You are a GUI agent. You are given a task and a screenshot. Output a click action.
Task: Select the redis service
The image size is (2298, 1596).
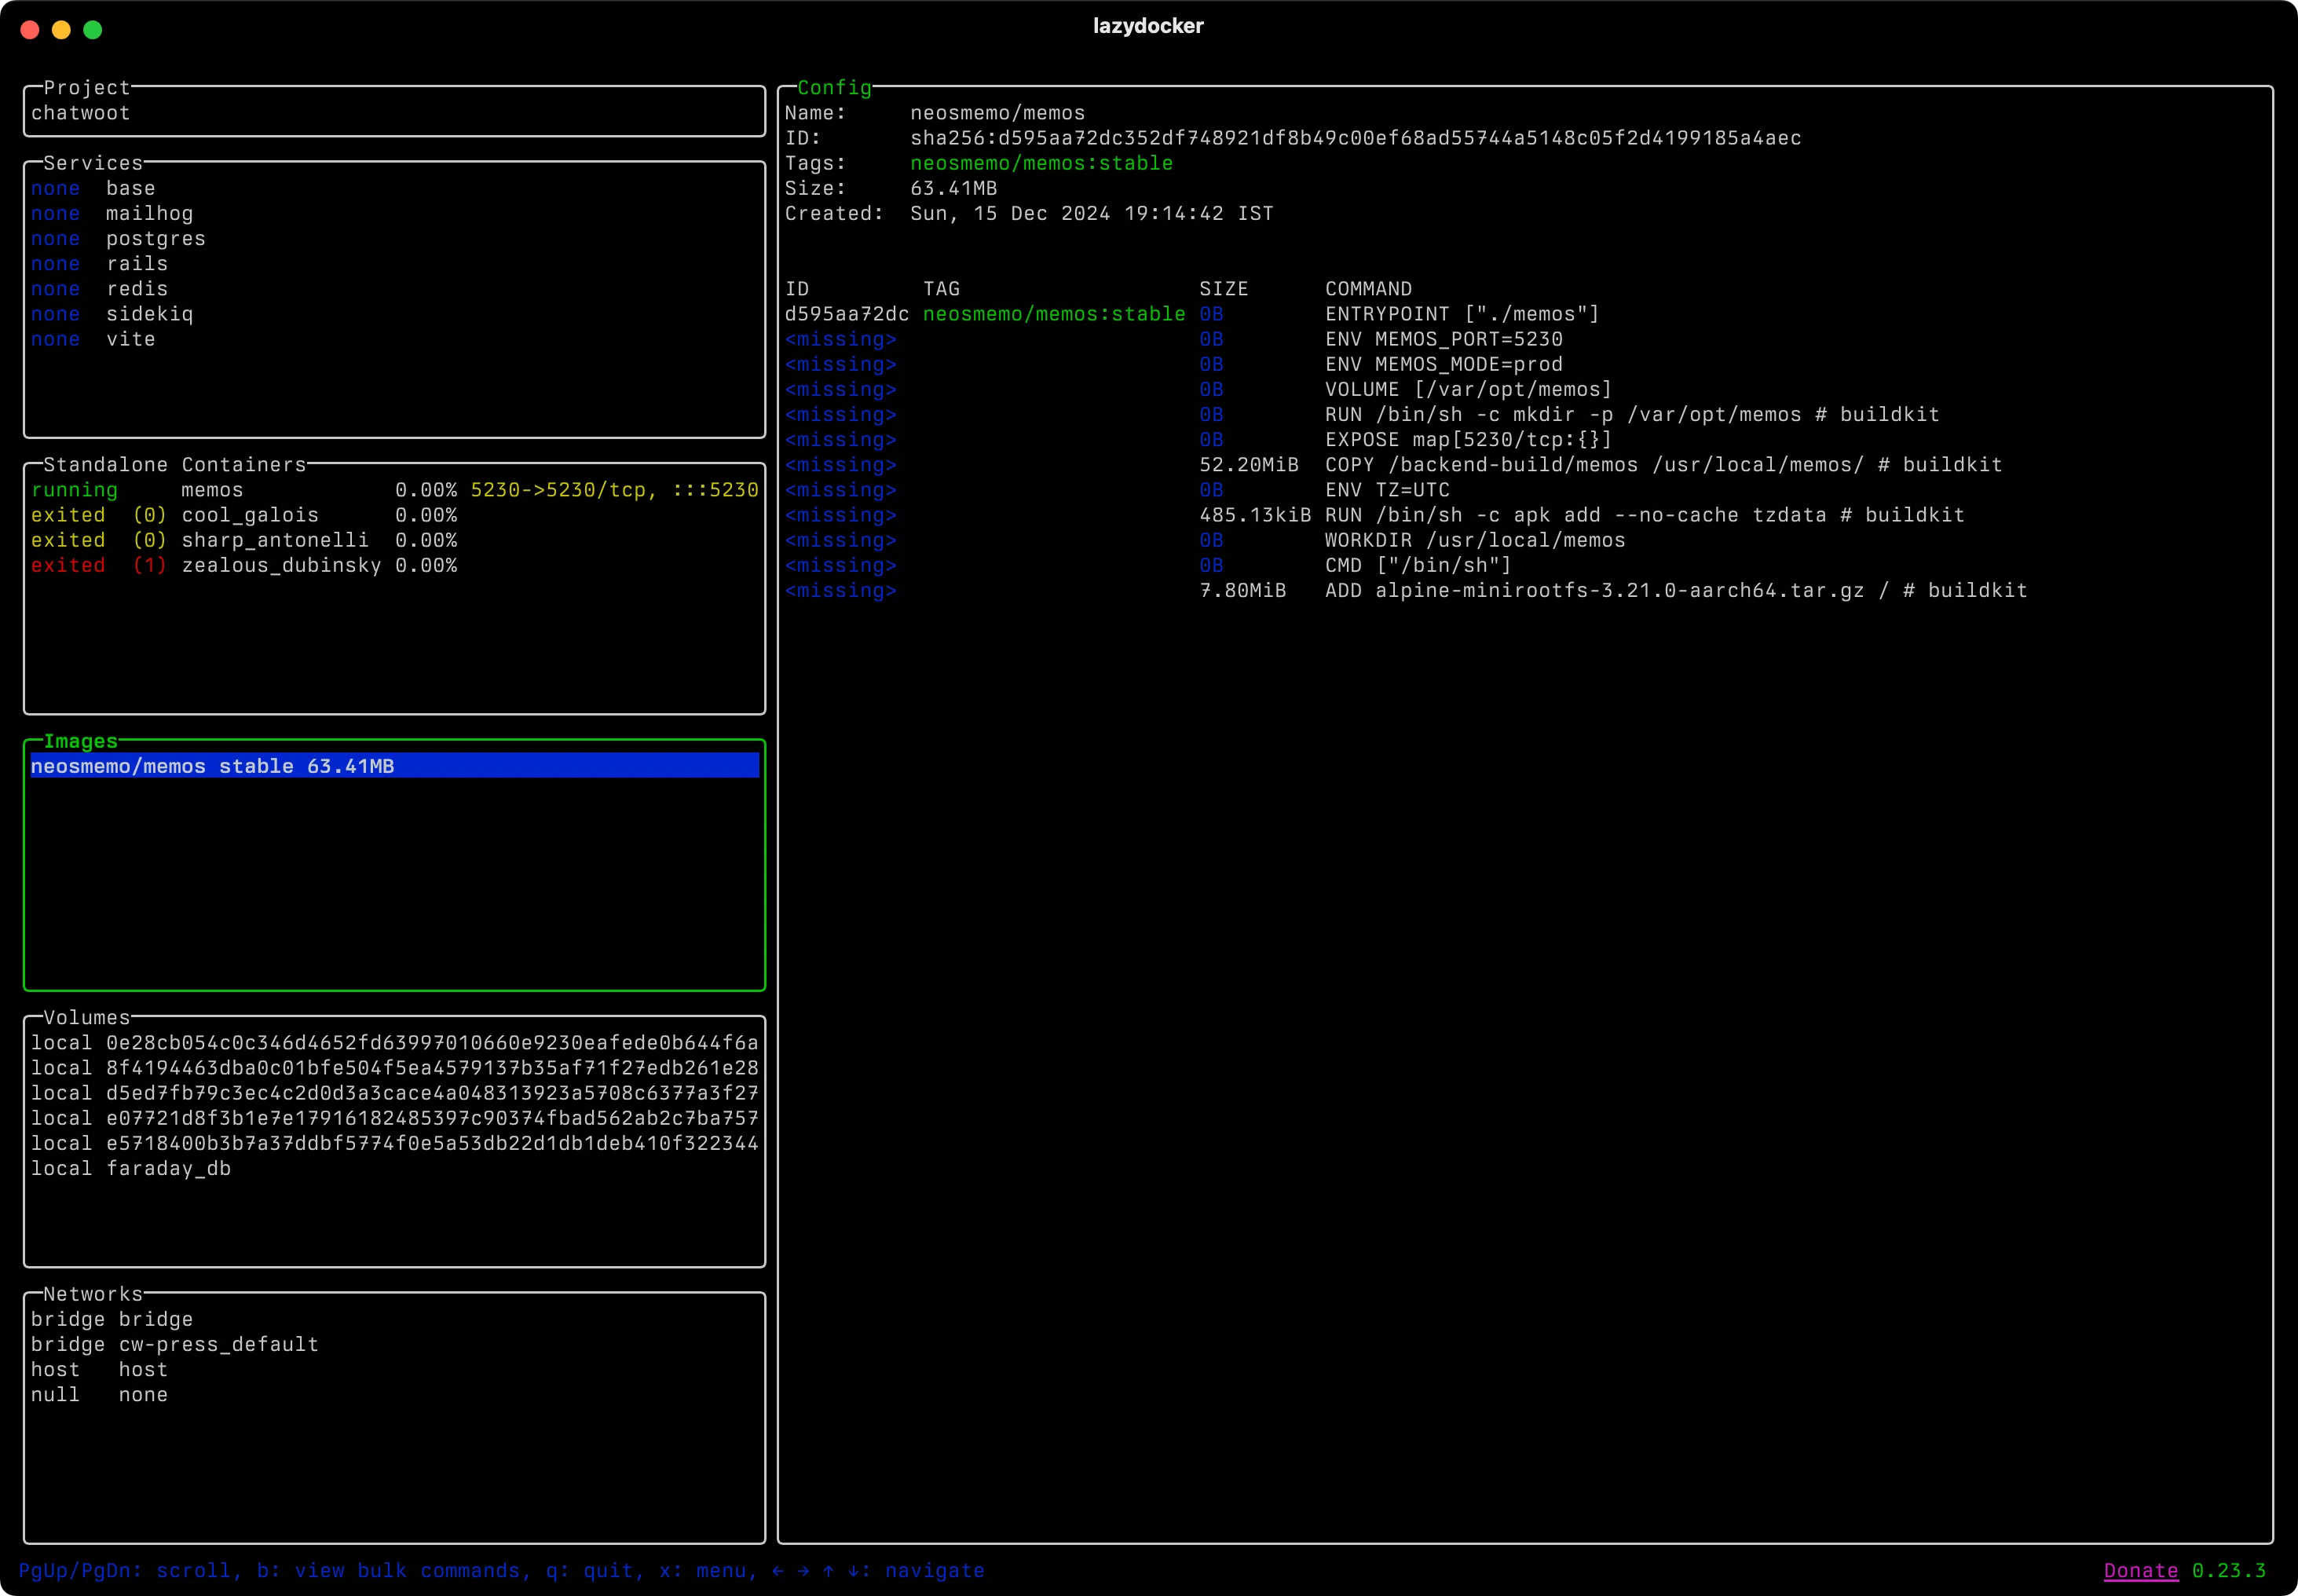tap(137, 289)
